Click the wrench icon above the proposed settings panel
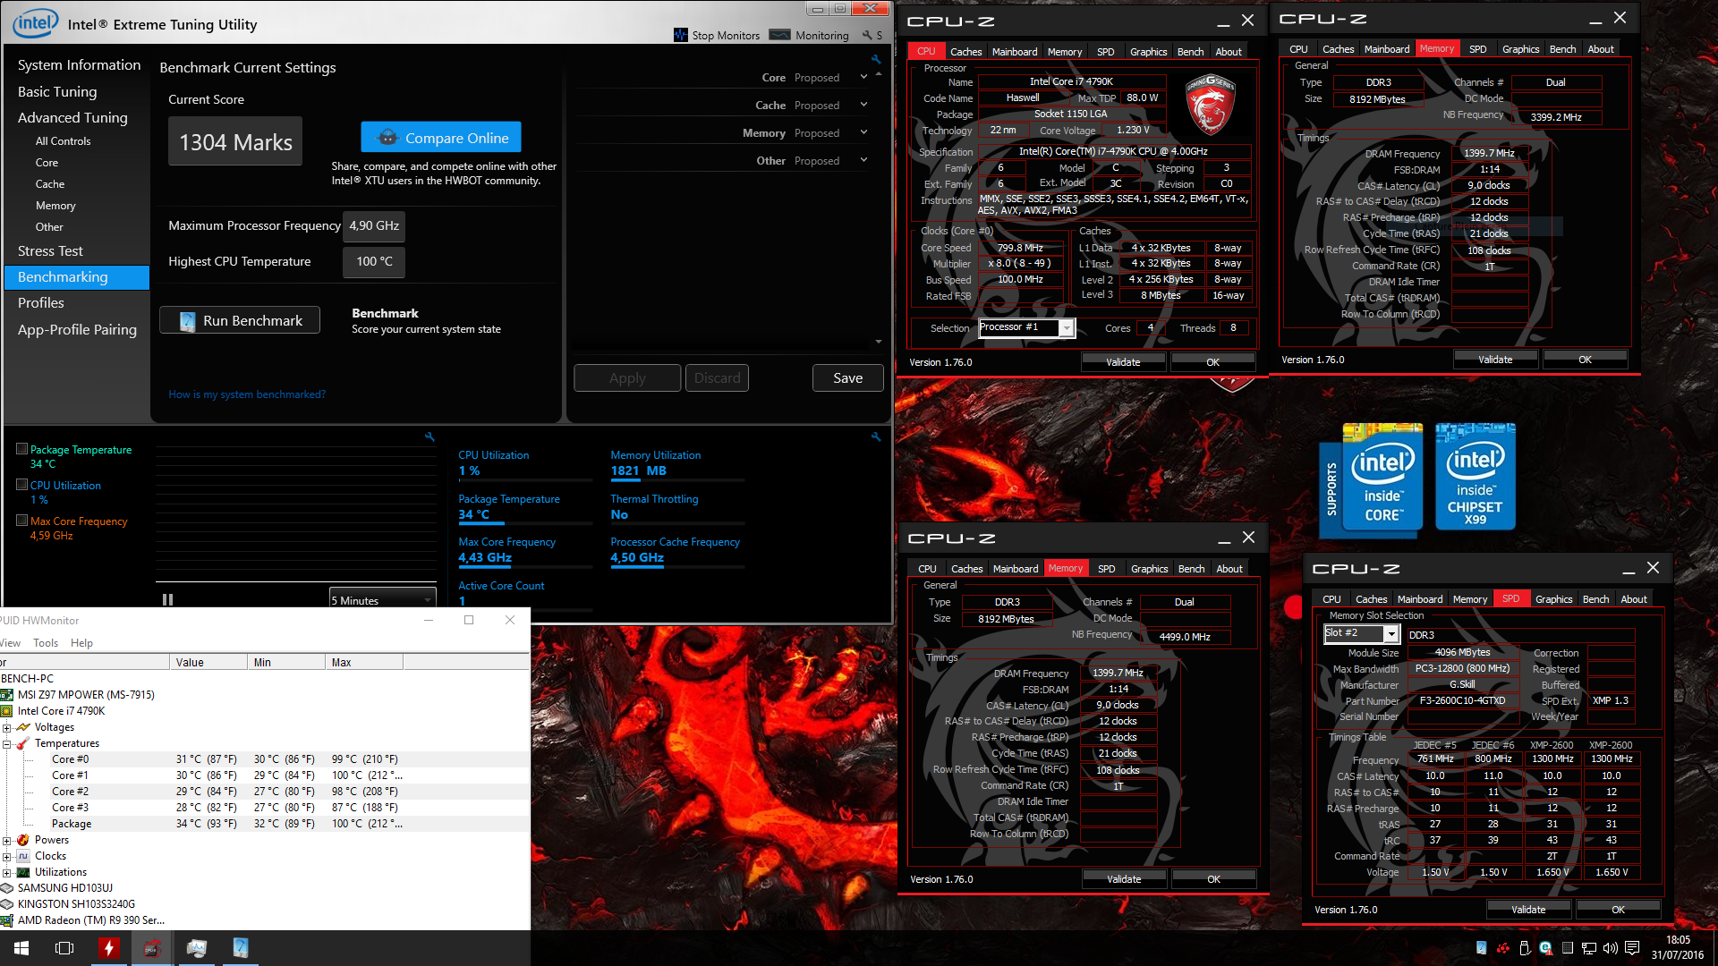 pyautogui.click(x=876, y=59)
